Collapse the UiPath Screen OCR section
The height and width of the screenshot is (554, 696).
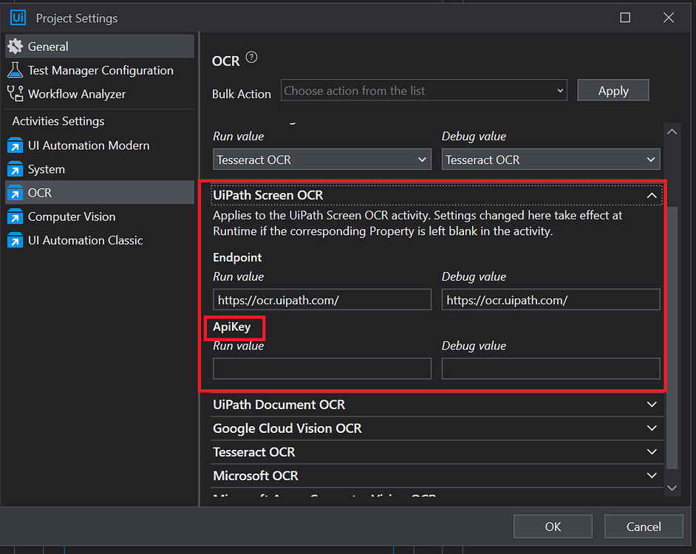point(651,196)
